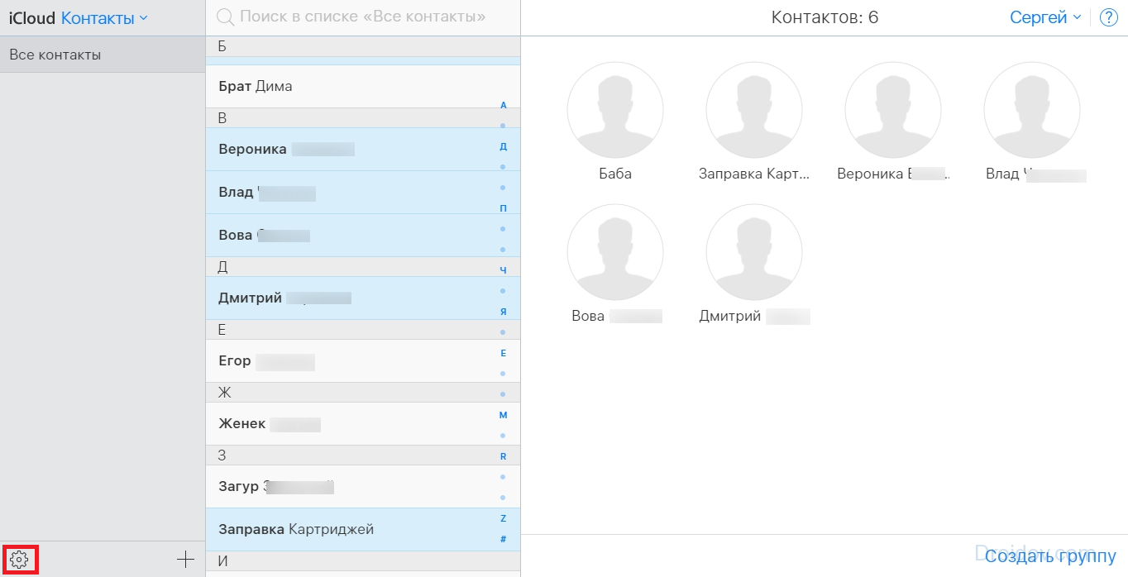Jump to letter П in the alphabet index

click(503, 208)
